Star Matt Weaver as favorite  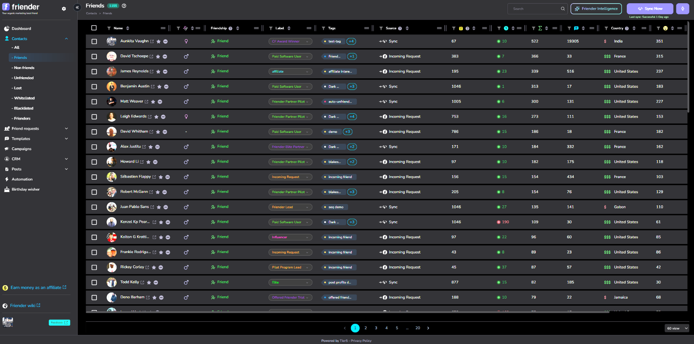coord(153,102)
